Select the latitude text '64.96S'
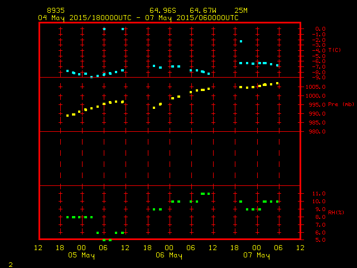Image resolution: width=357 pixels, height=268 pixels. coord(163,11)
